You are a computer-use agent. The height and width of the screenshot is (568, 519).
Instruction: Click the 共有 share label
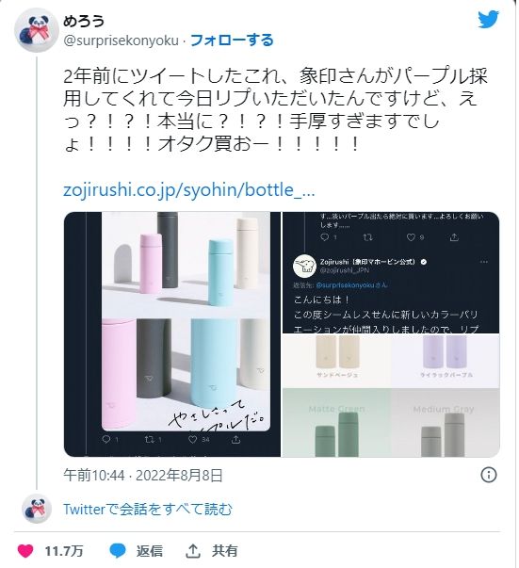click(224, 551)
